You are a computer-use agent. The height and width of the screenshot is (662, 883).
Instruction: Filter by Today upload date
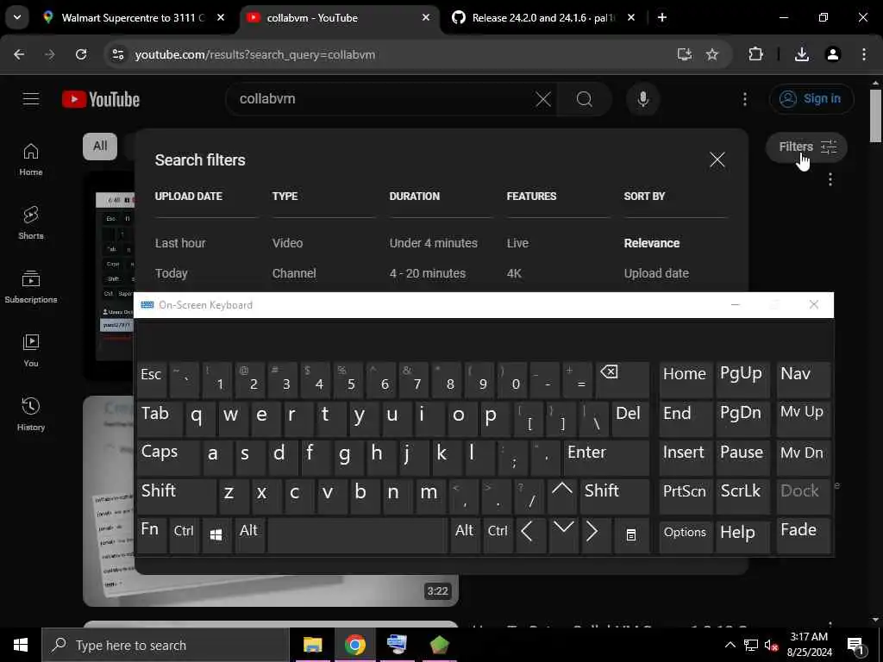(172, 273)
